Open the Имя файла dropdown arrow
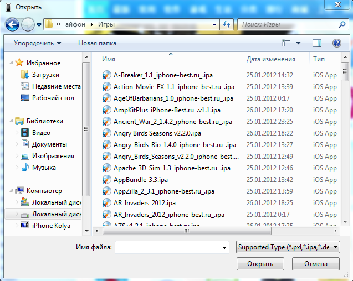The width and height of the screenshot is (353, 281). pyautogui.click(x=224, y=247)
